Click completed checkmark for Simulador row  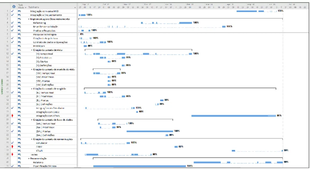(12, 143)
